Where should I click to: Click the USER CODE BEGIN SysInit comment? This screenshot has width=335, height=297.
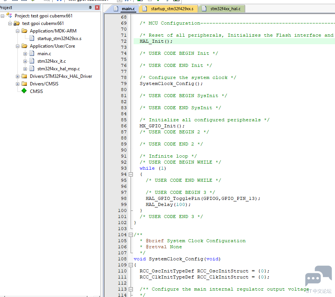pos(183,96)
